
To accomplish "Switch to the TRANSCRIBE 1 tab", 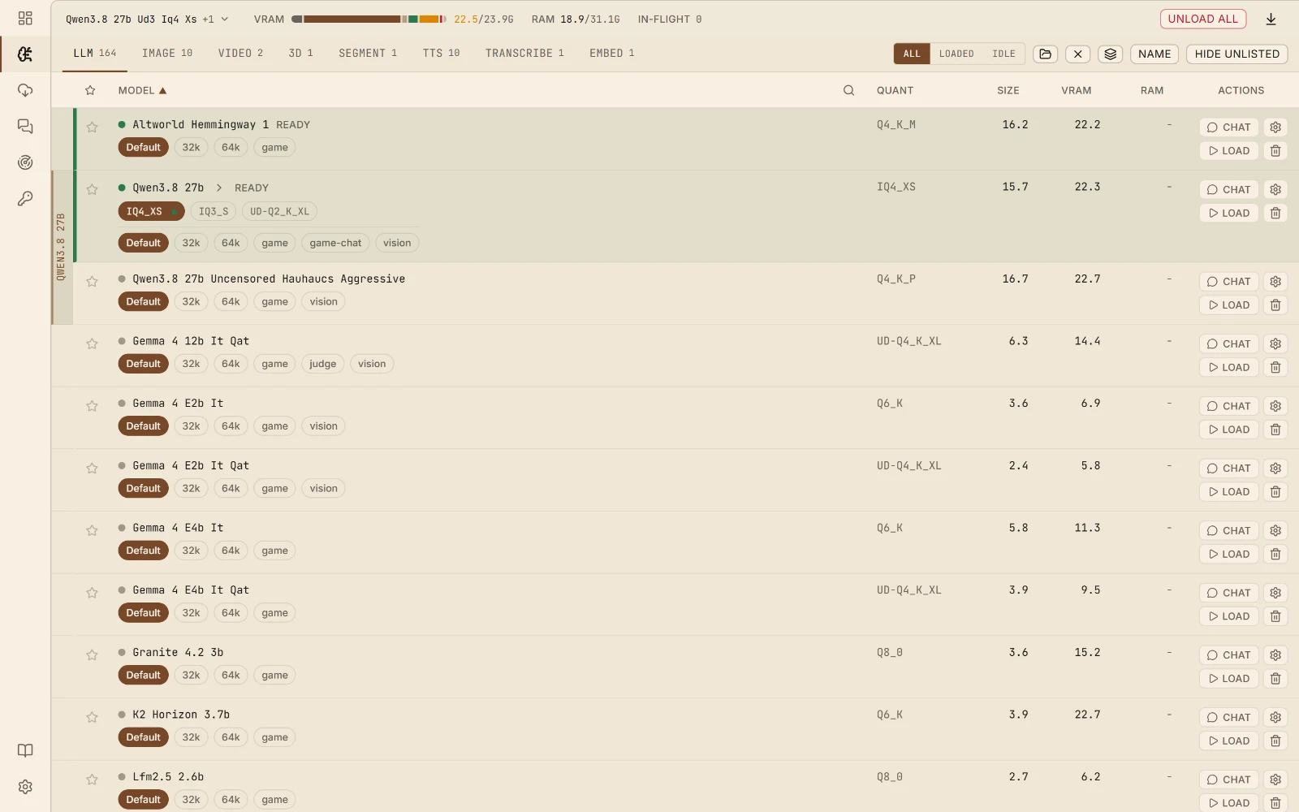I will click(524, 53).
